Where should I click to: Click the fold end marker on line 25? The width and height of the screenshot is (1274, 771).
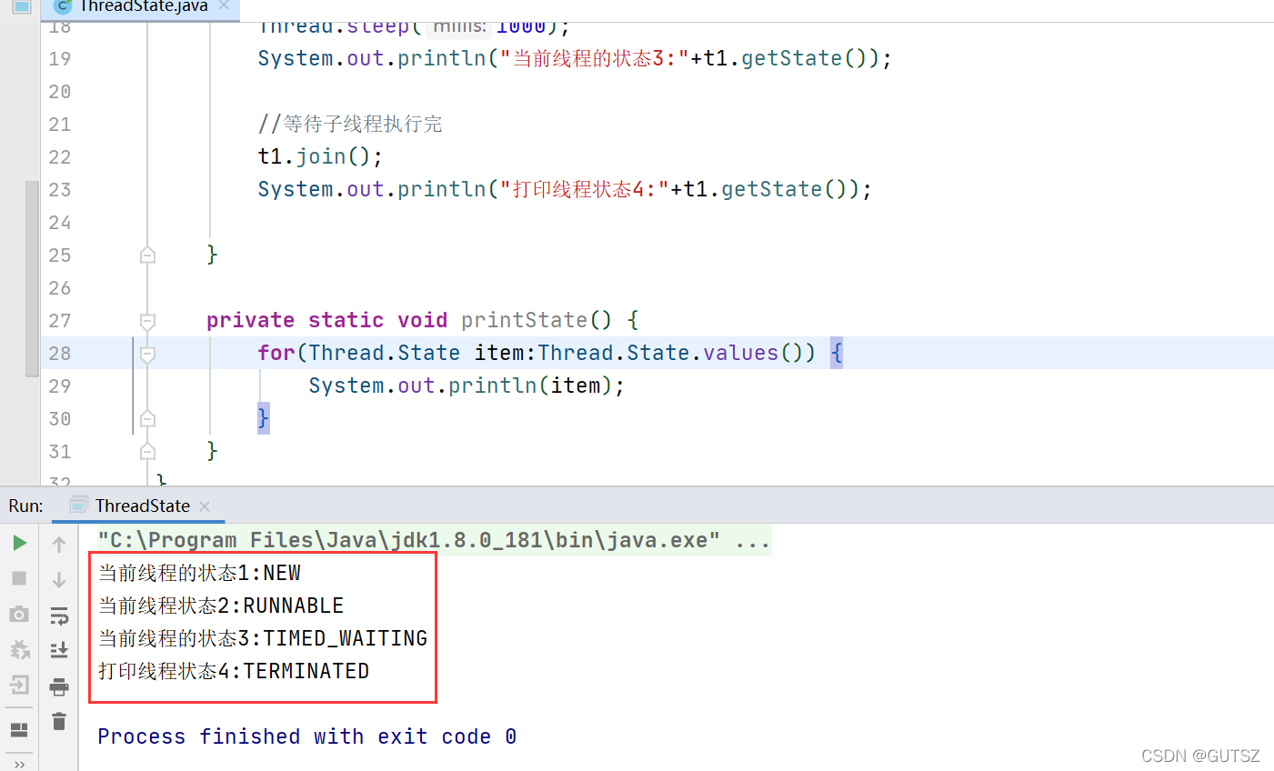147,255
